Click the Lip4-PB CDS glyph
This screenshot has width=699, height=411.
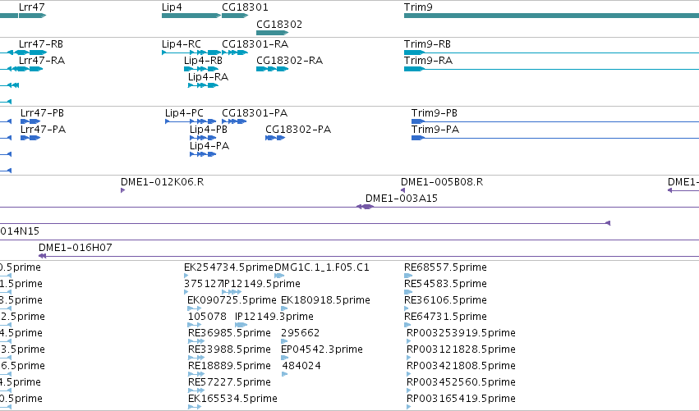[203, 138]
